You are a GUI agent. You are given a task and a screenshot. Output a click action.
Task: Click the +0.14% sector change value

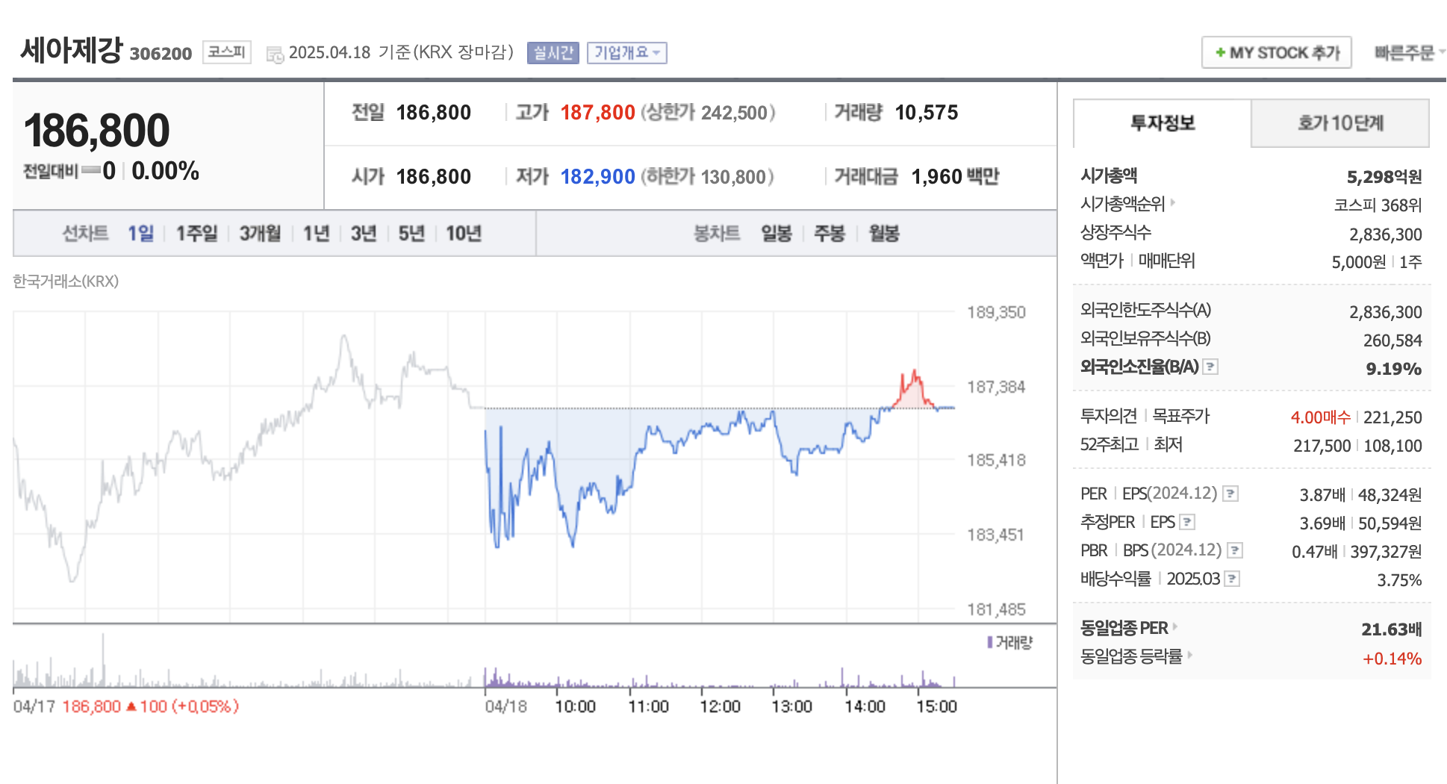point(1392,659)
